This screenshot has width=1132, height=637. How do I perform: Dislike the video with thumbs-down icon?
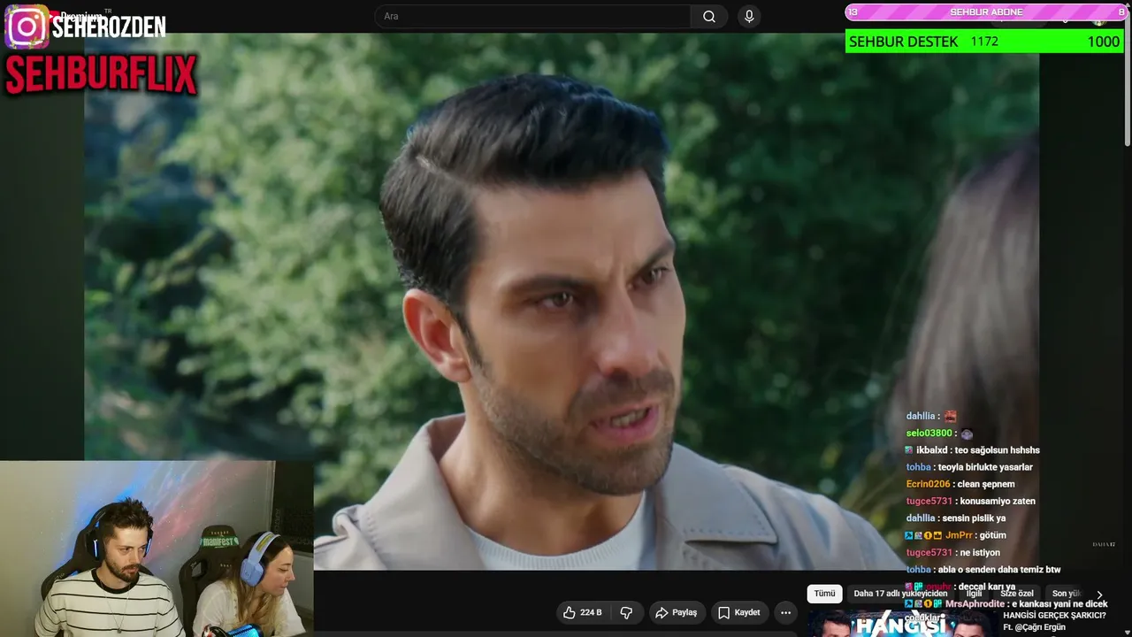[626, 612]
